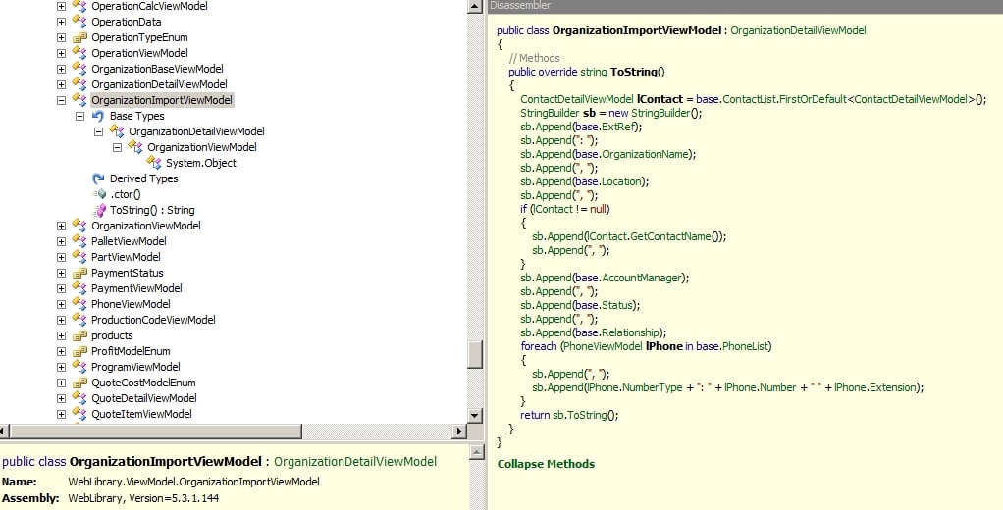This screenshot has height=510, width=1003.
Task: Expand the PalletViewModel node
Action: [x=62, y=241]
